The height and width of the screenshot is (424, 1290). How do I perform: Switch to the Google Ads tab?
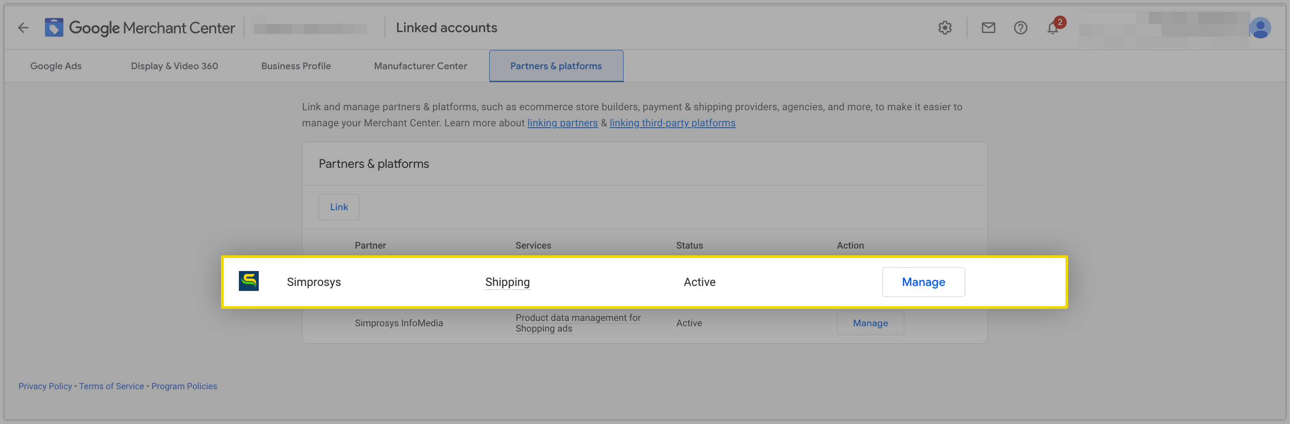tap(56, 66)
